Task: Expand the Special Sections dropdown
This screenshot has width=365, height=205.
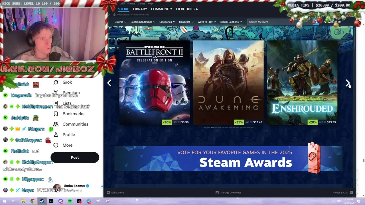Action: pos(230,22)
